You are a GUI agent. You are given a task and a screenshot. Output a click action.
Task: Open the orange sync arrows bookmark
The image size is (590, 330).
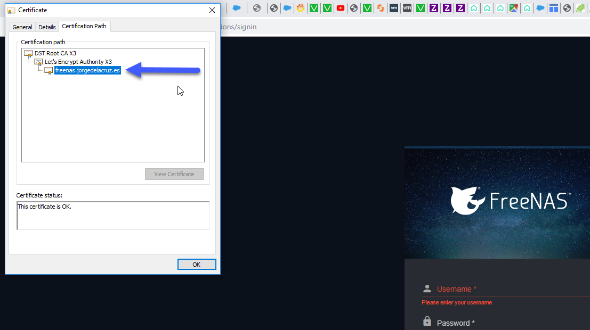(x=381, y=8)
